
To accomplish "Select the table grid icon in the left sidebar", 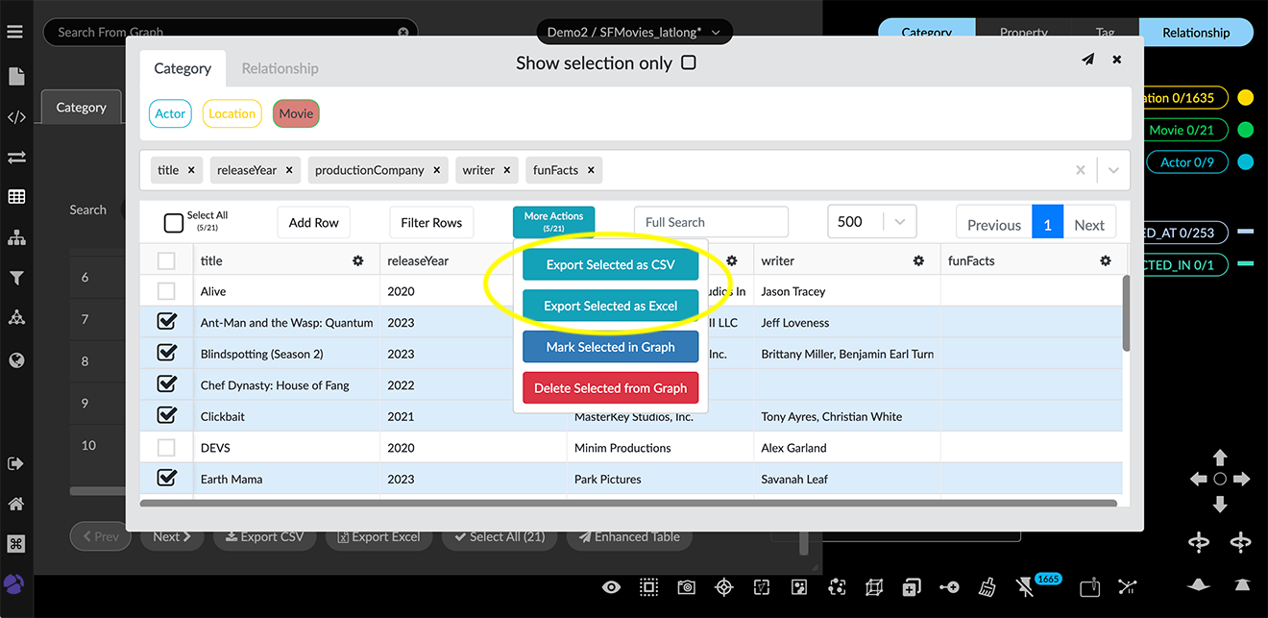I will (x=15, y=196).
